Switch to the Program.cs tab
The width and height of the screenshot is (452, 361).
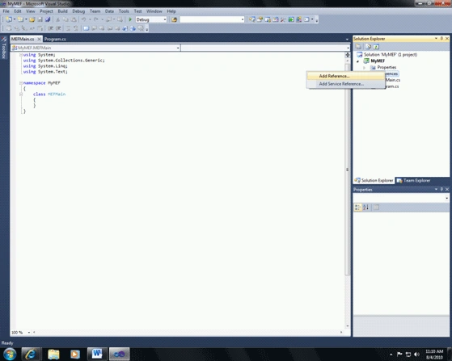coord(55,39)
